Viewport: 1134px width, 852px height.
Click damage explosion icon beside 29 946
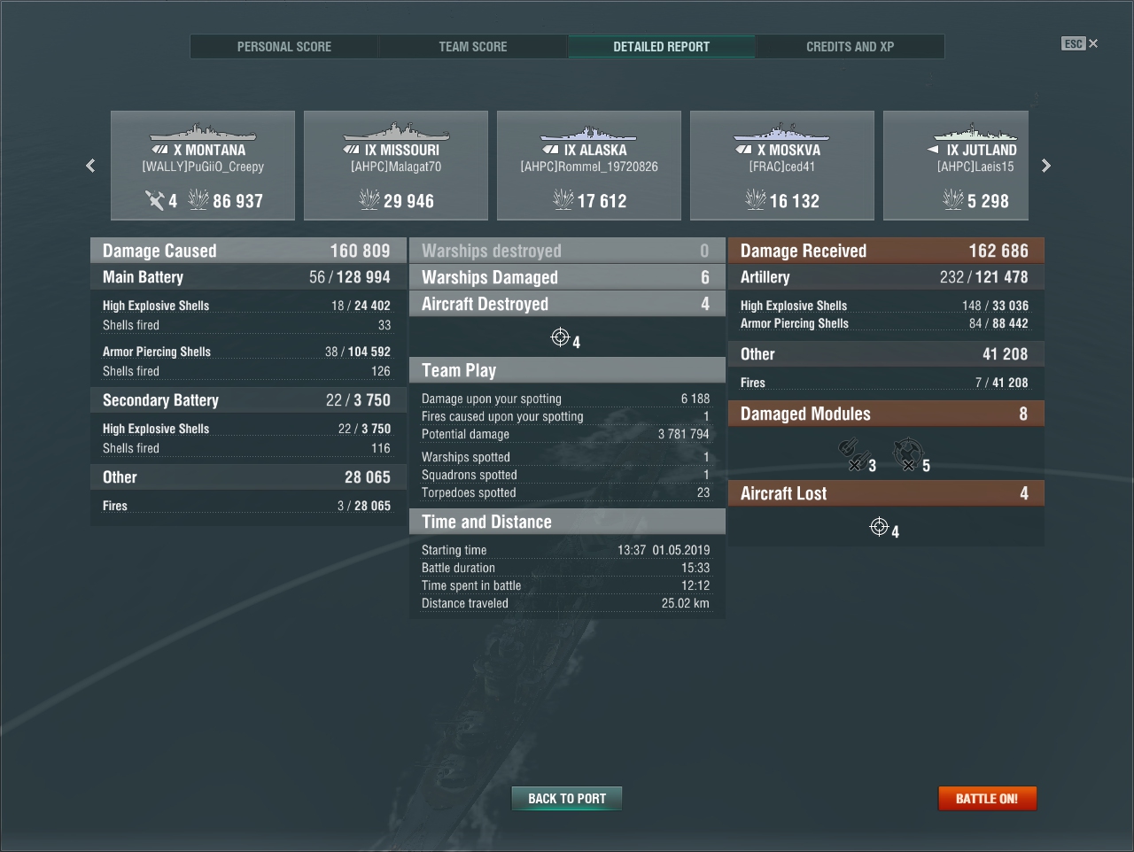pyautogui.click(x=369, y=200)
